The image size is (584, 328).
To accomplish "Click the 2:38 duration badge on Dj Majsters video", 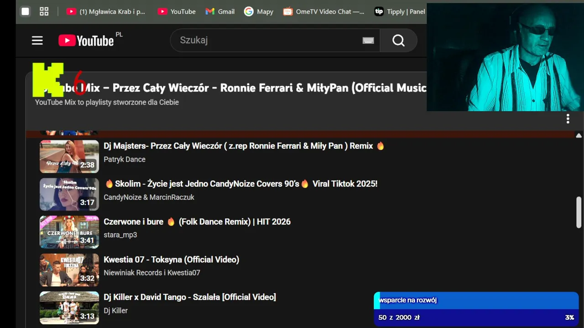I will (87, 165).
